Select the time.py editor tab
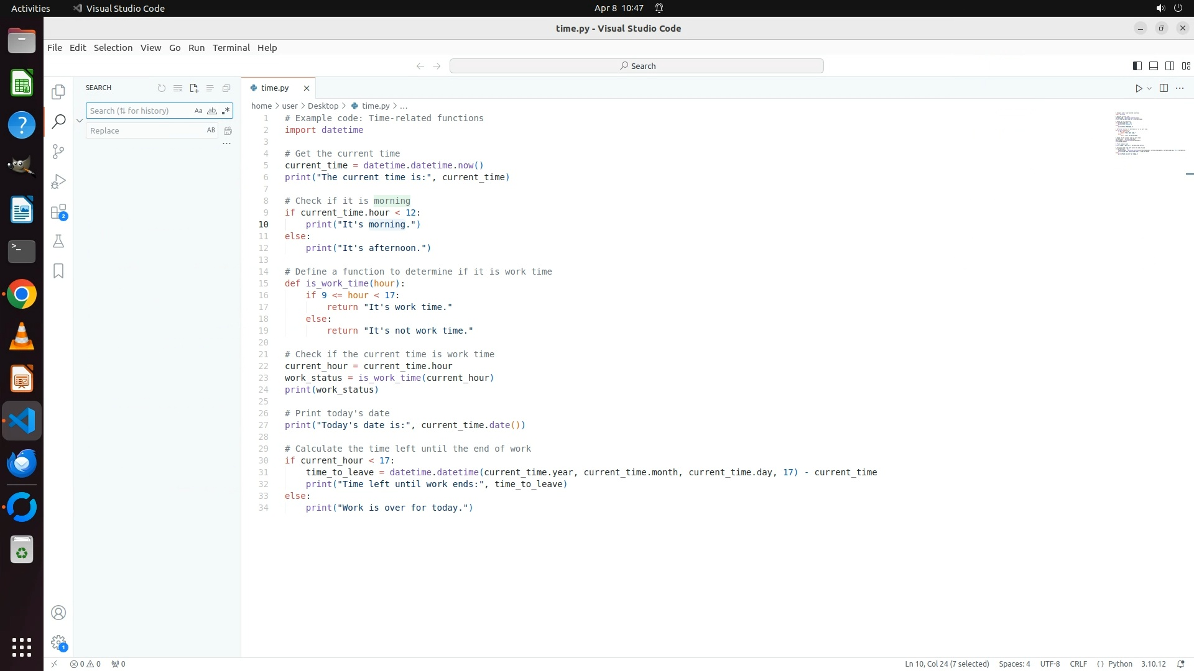This screenshot has height=671, width=1194. (274, 88)
